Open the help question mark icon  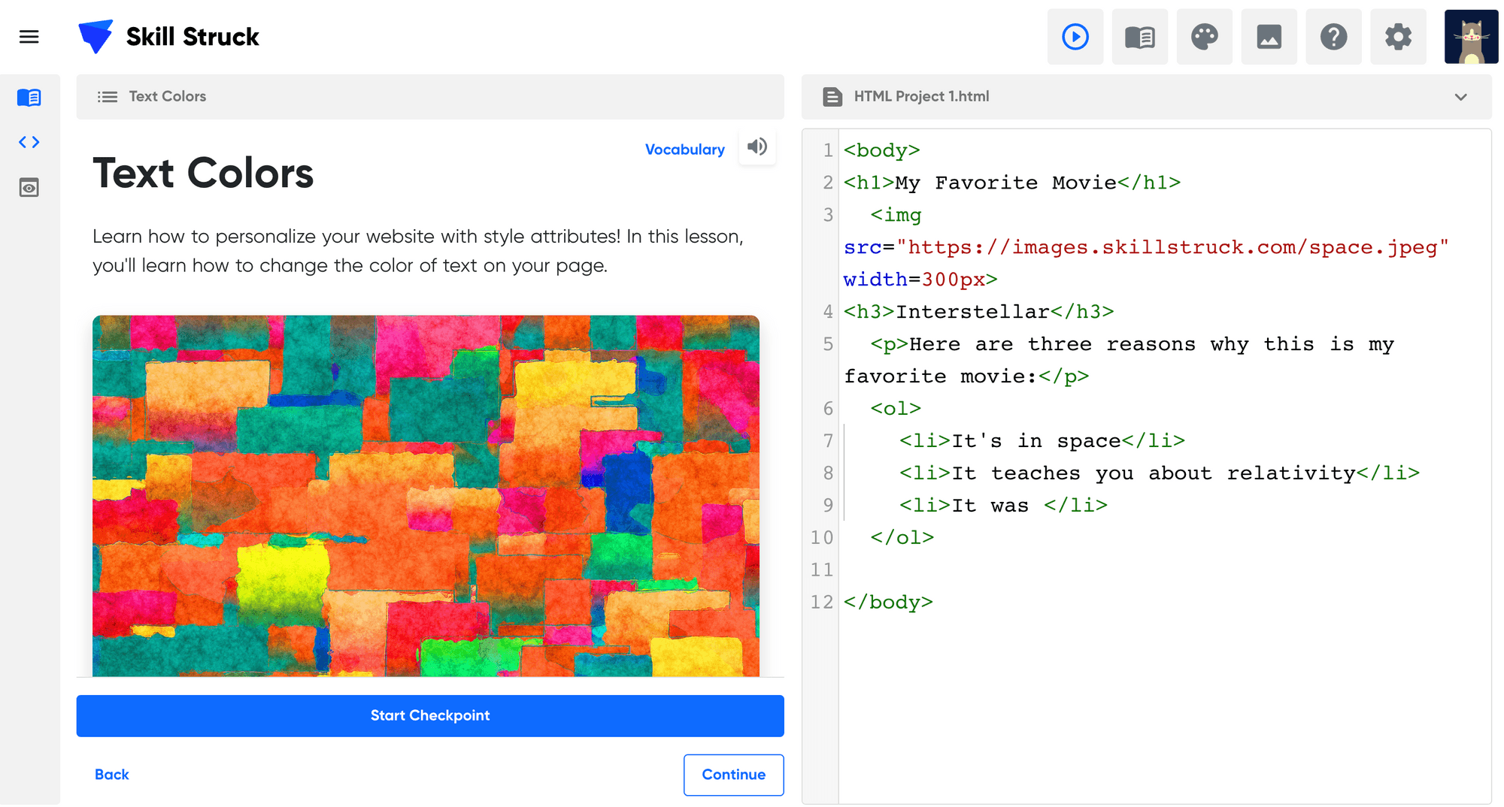tap(1334, 37)
